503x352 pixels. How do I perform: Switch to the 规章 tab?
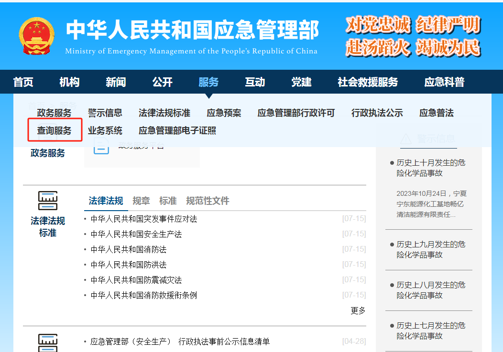point(141,201)
